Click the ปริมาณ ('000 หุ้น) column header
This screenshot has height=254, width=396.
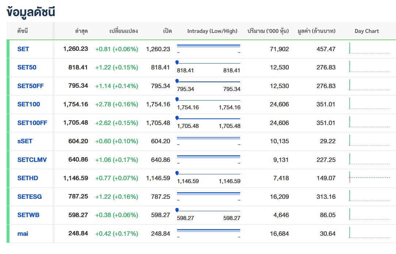point(268,31)
